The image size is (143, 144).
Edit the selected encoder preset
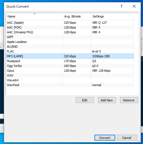tap(85, 100)
